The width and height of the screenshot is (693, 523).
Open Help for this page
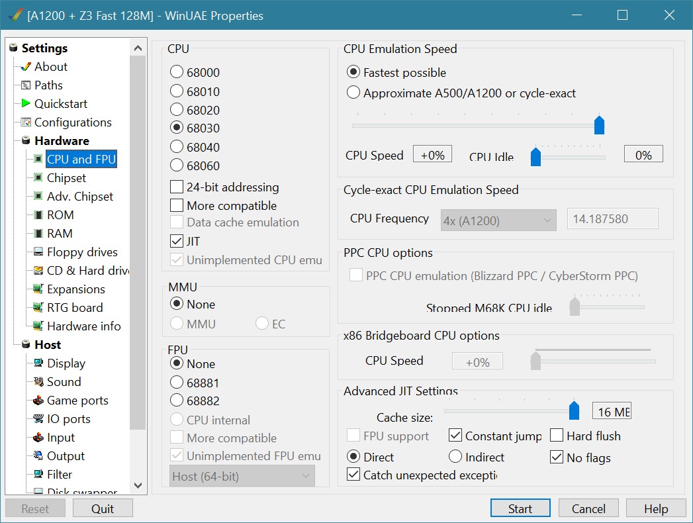click(x=656, y=508)
